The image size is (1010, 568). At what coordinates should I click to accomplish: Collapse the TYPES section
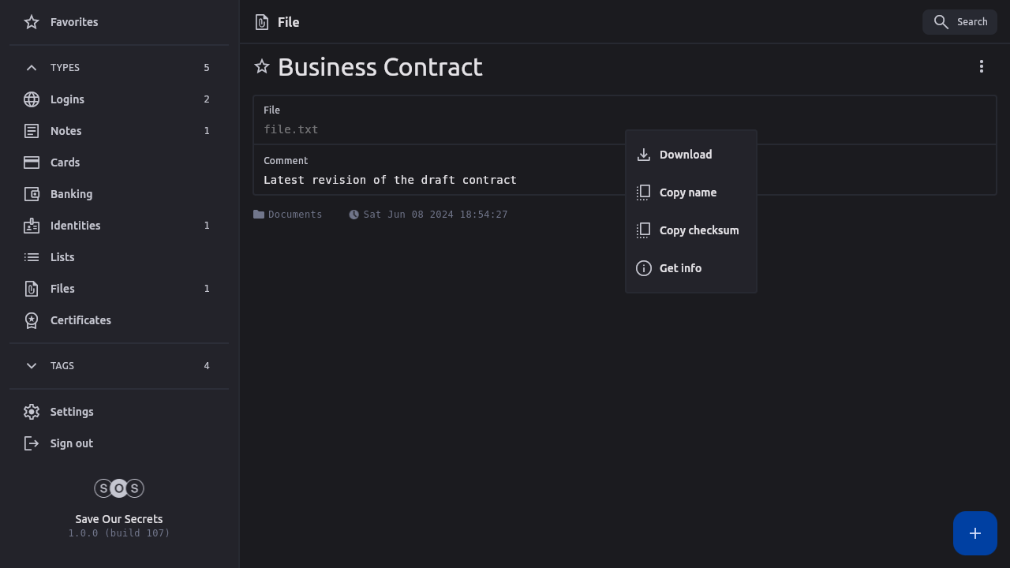[x=32, y=68]
